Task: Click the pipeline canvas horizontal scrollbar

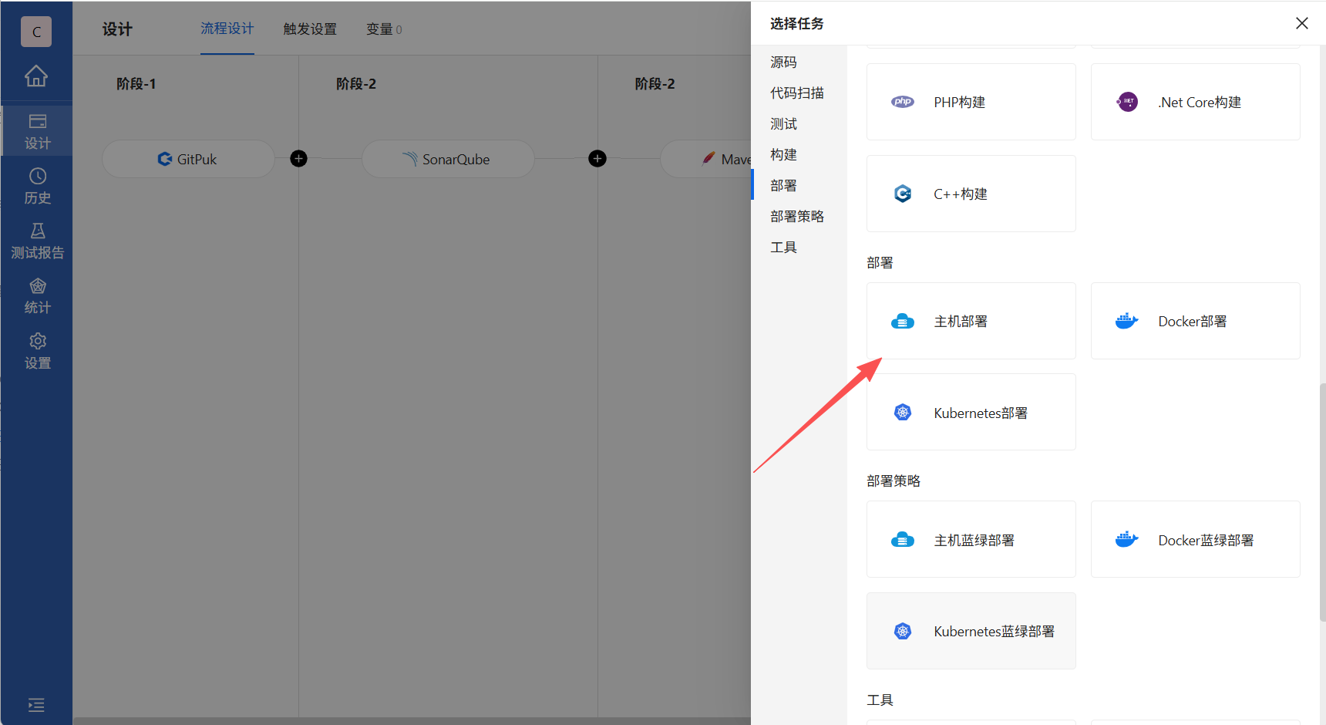Action: [412, 721]
